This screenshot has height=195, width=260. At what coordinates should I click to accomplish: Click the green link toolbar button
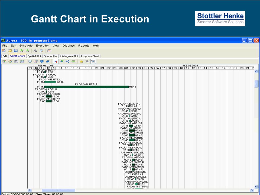[73, 61]
